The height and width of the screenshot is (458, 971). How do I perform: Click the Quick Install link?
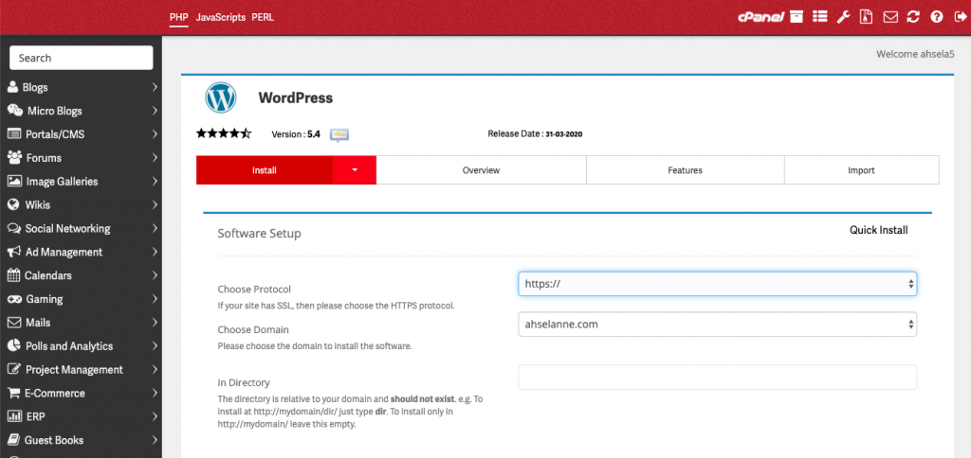coord(879,230)
